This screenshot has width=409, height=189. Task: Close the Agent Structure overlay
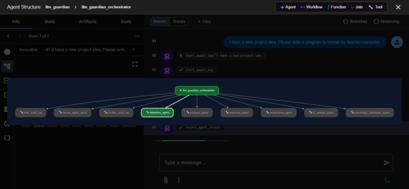398,7
